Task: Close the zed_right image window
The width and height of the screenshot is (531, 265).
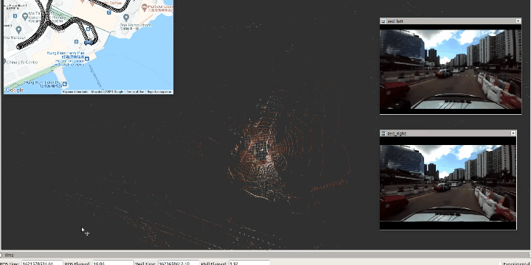Action: (513, 133)
